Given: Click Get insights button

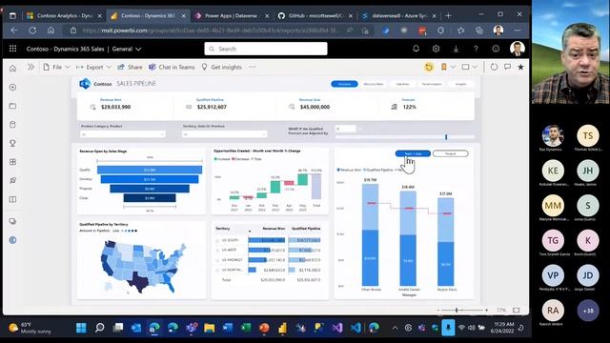Looking at the screenshot, I should (221, 67).
